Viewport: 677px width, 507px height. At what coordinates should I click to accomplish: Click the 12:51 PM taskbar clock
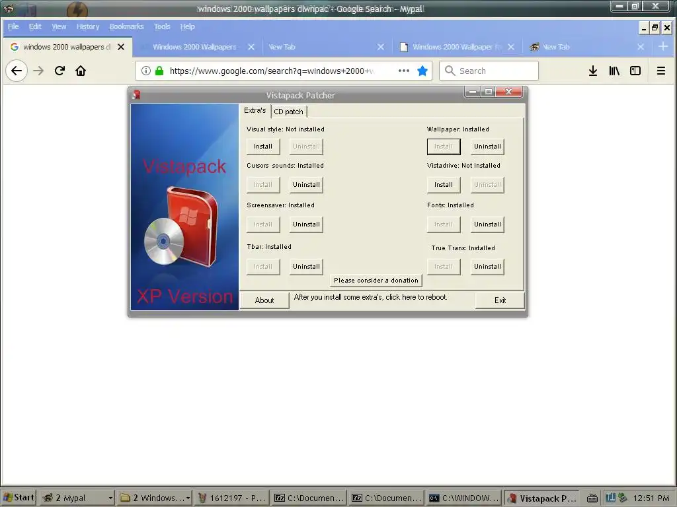tap(651, 498)
